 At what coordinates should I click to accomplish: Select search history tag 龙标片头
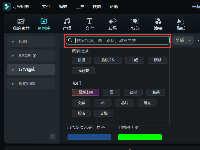pyautogui.click(x=108, y=60)
